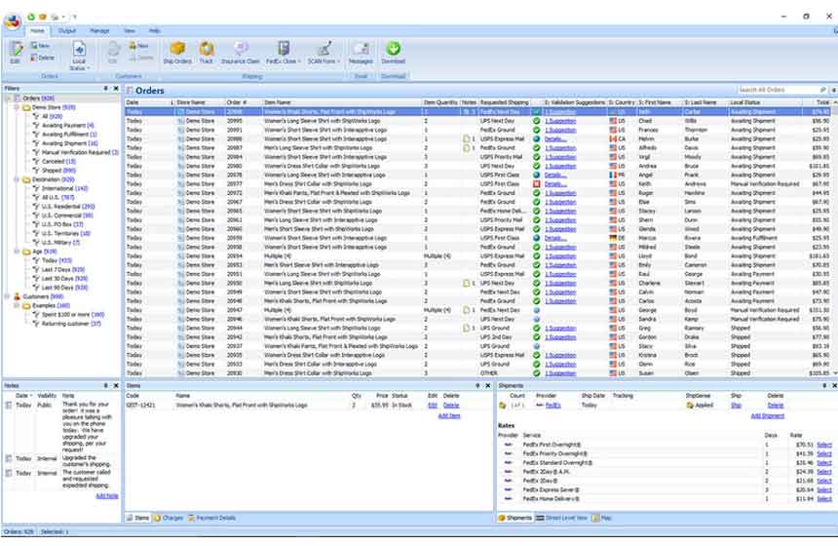Close the Items panel
Viewport: 838px width, 546px height.
click(x=487, y=385)
